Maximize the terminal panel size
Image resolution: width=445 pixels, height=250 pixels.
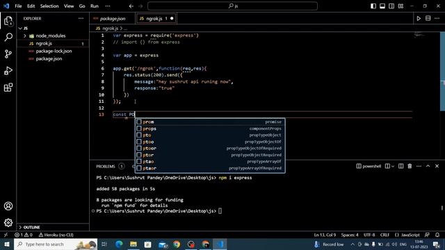428,166
